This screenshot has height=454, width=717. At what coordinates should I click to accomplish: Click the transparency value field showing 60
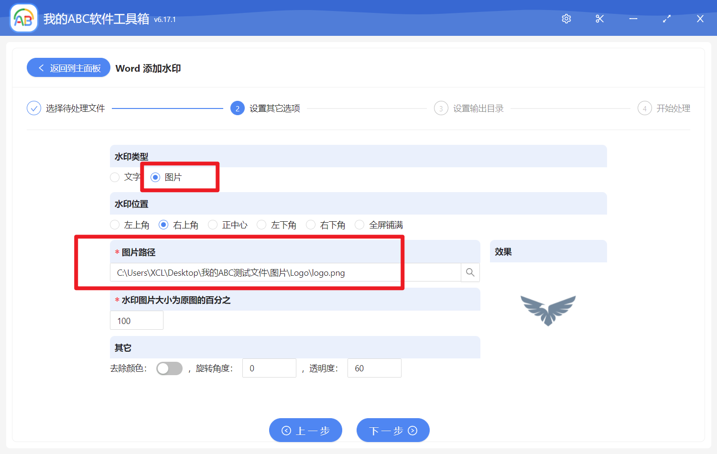pos(374,368)
